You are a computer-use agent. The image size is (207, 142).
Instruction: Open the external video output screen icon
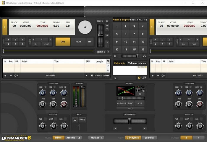pyautogui.click(x=144, y=78)
